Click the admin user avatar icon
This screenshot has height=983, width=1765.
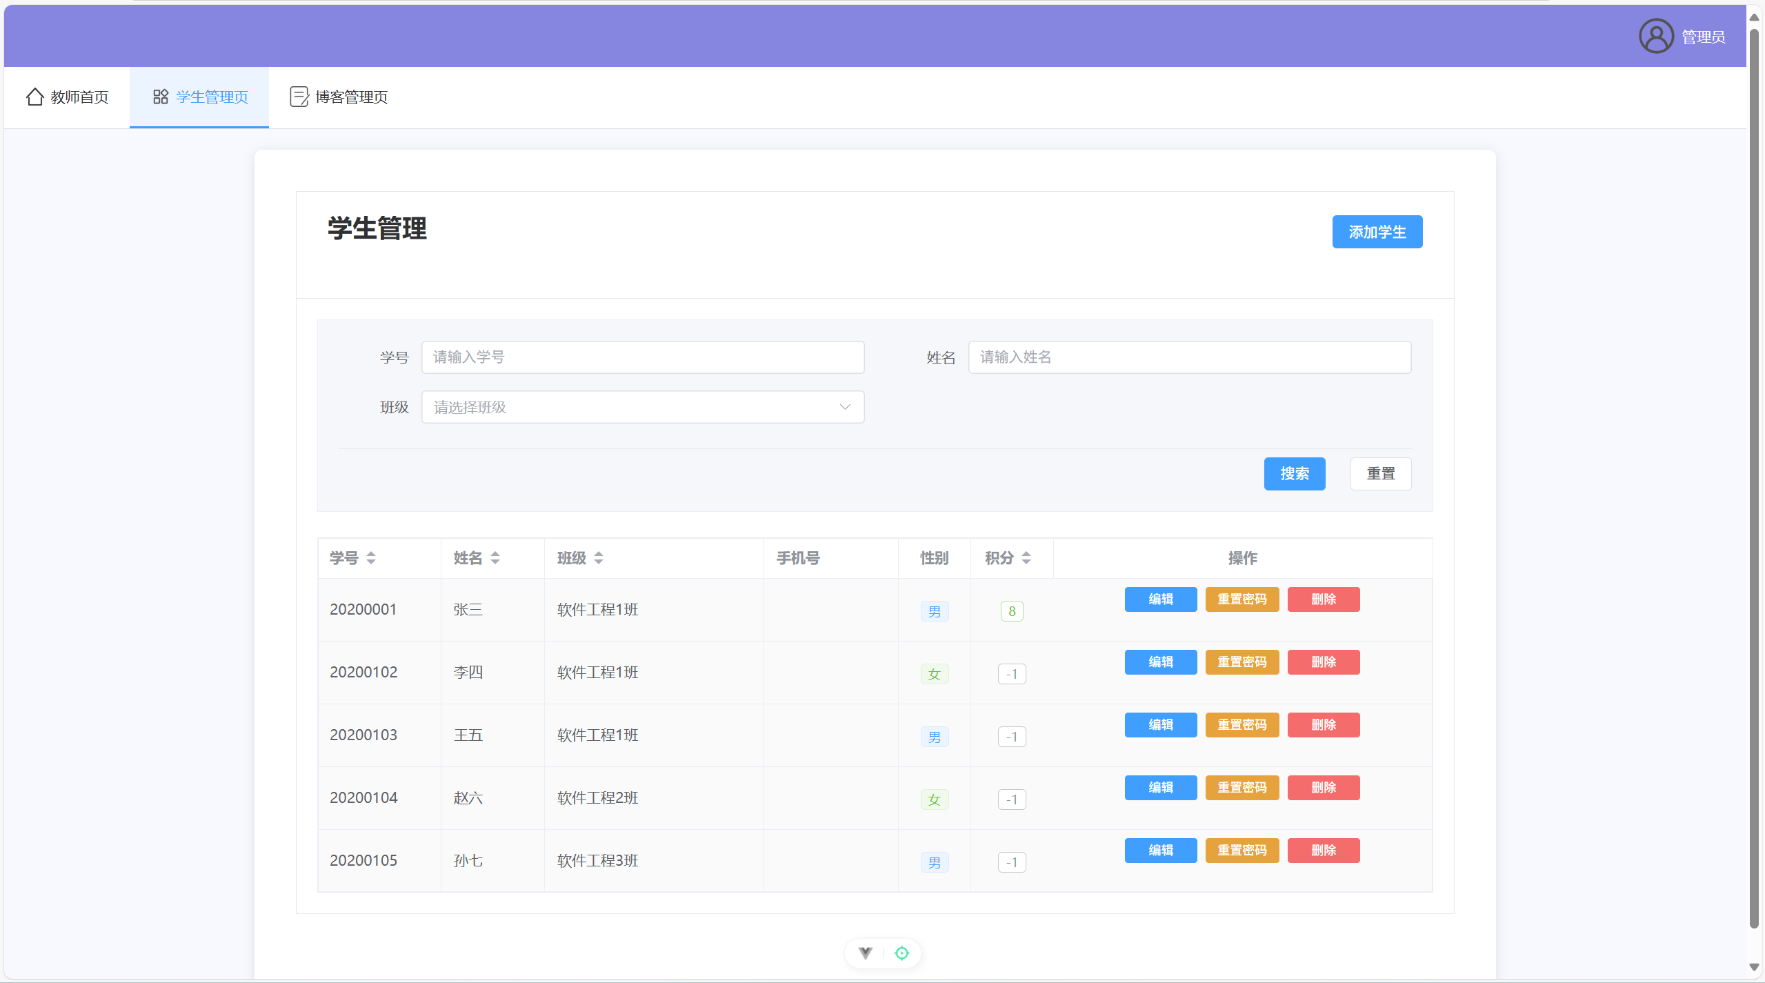point(1655,36)
